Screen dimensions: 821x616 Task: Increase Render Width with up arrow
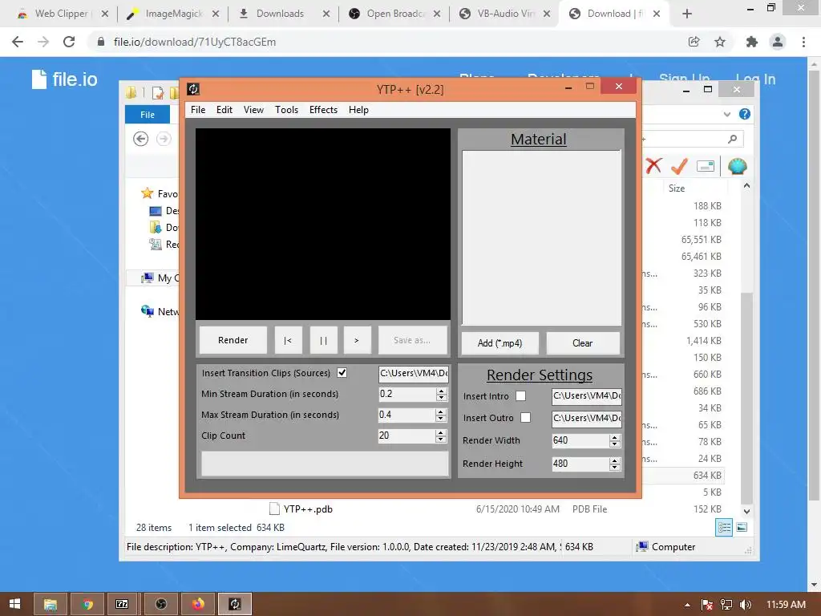[615, 437]
